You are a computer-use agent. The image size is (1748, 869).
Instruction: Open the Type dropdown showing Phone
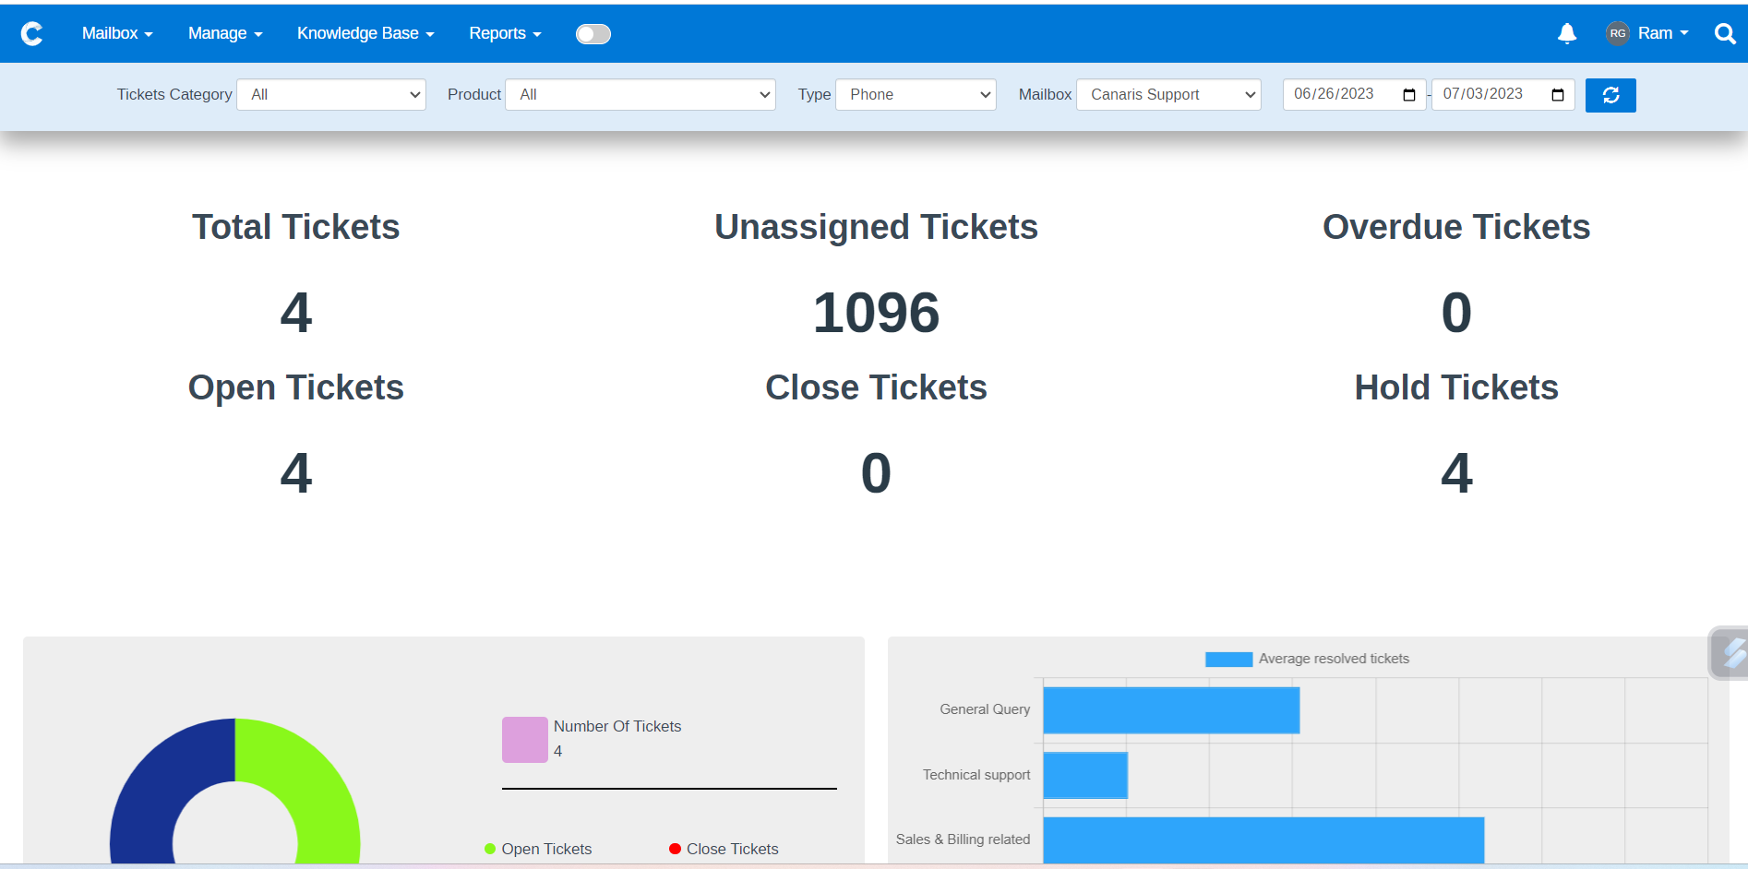click(916, 94)
